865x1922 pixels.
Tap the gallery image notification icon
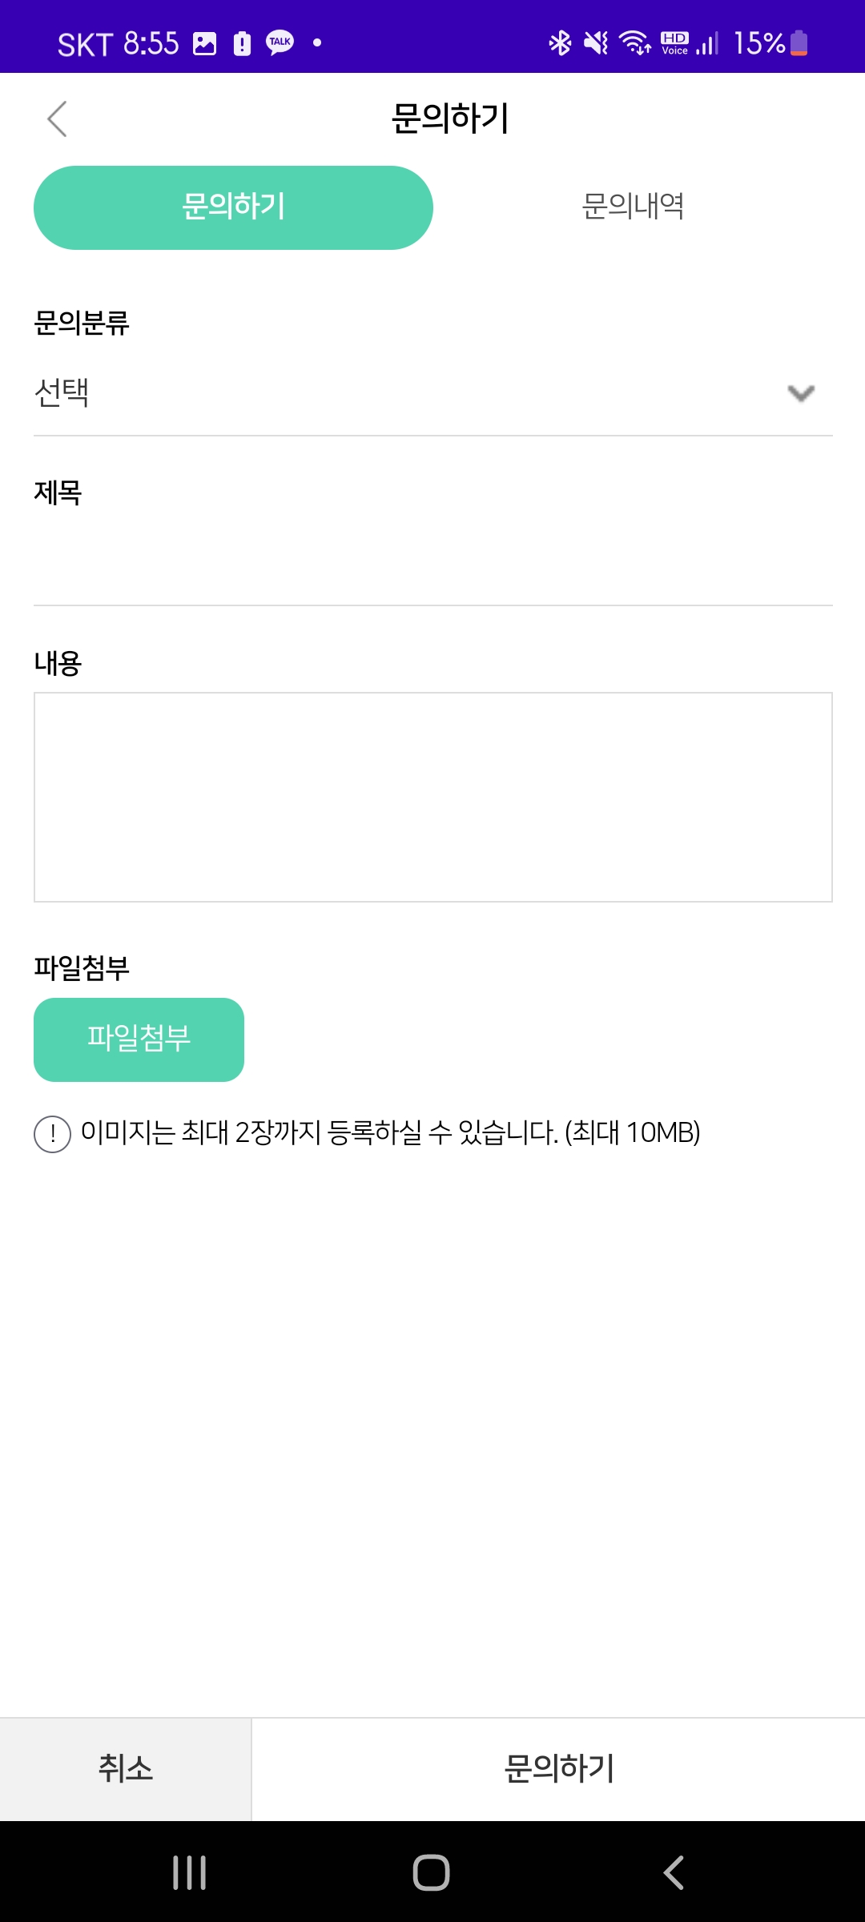click(205, 43)
